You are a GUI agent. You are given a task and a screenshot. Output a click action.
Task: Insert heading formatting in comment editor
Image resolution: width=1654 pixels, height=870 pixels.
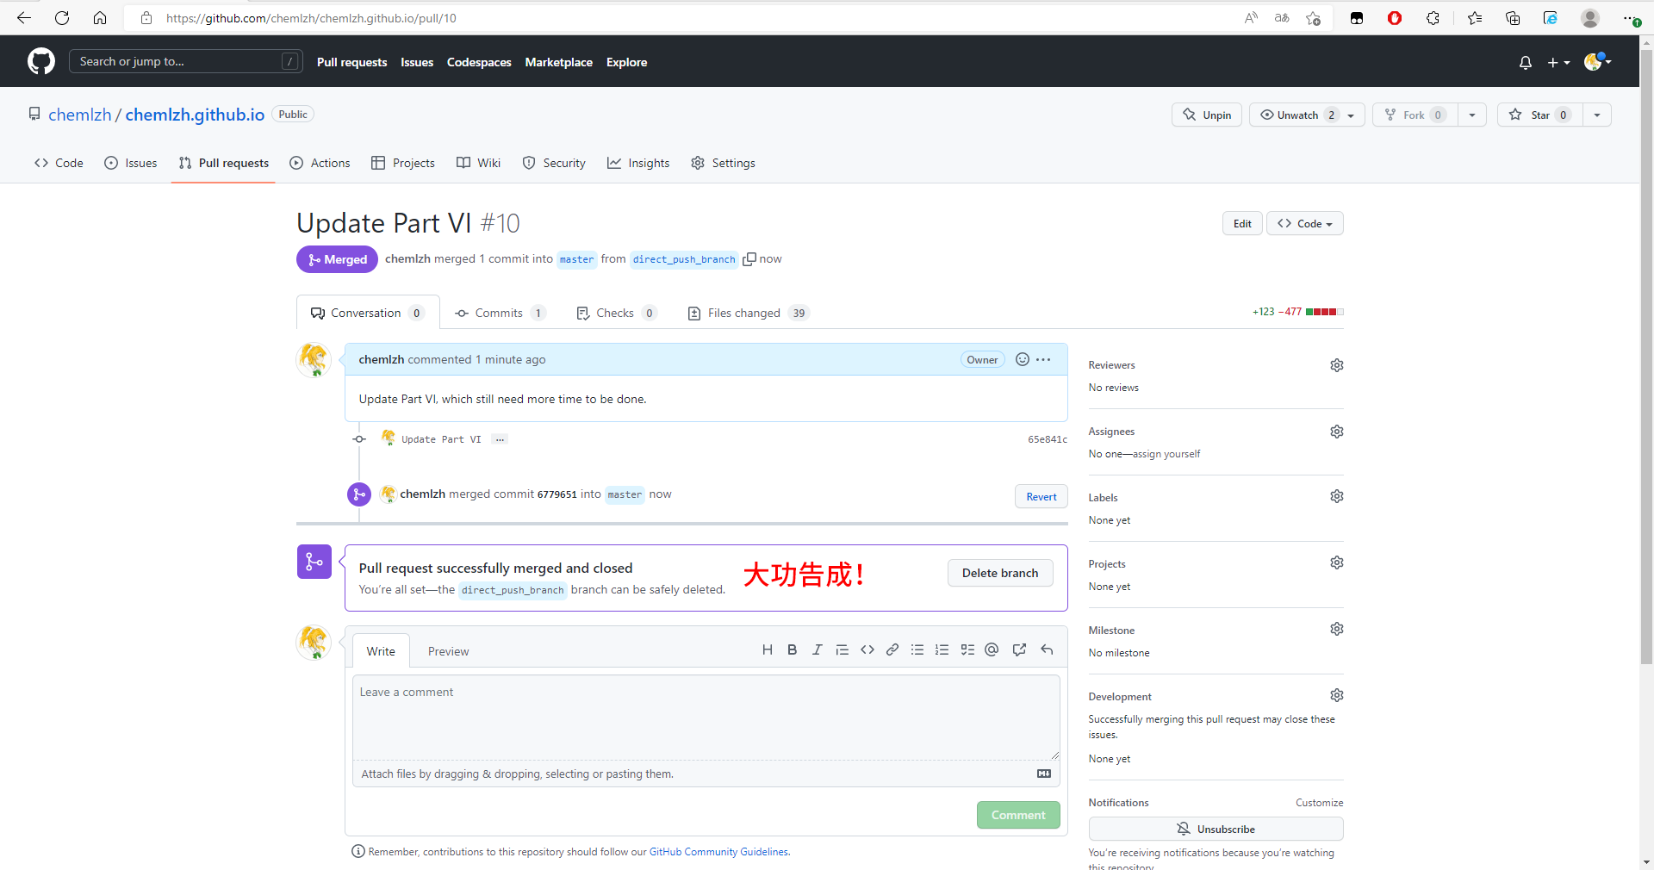767,649
